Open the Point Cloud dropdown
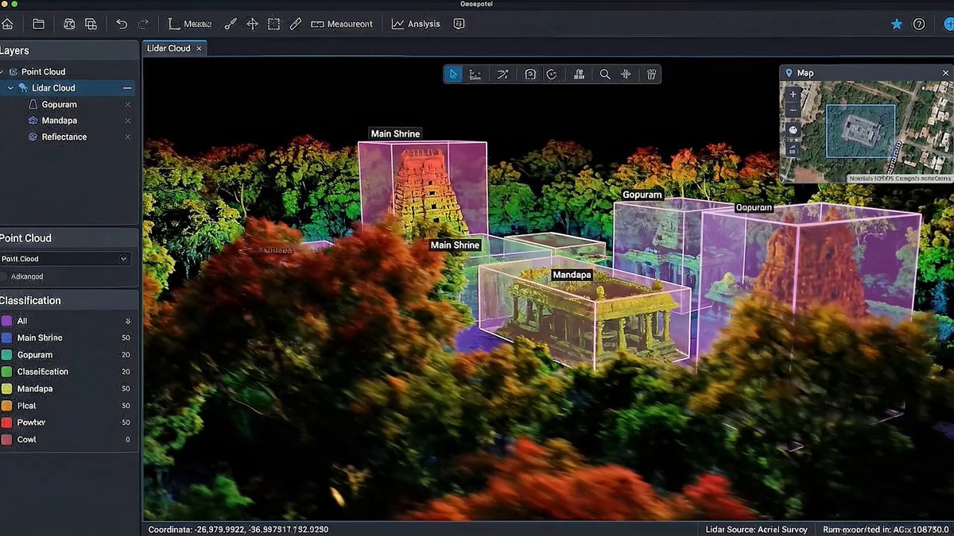 pyautogui.click(x=65, y=259)
